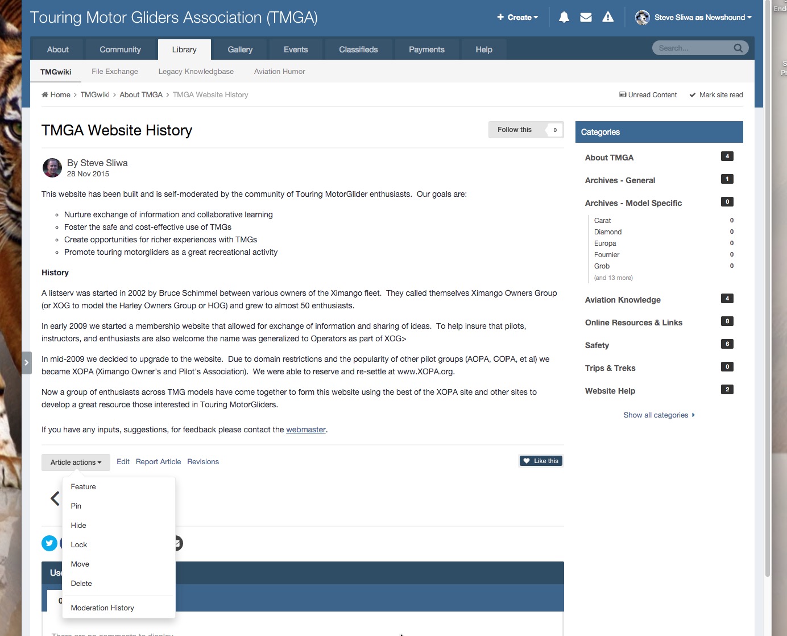Open the Revisions link
This screenshot has height=636, width=787.
pos(203,462)
